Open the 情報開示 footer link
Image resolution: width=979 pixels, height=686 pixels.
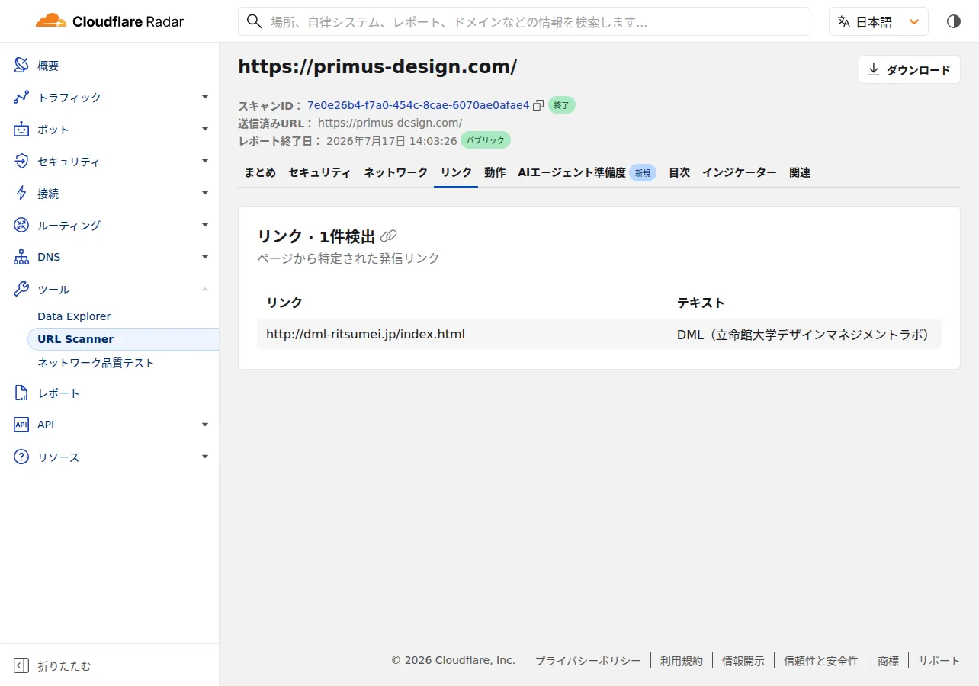point(743,661)
